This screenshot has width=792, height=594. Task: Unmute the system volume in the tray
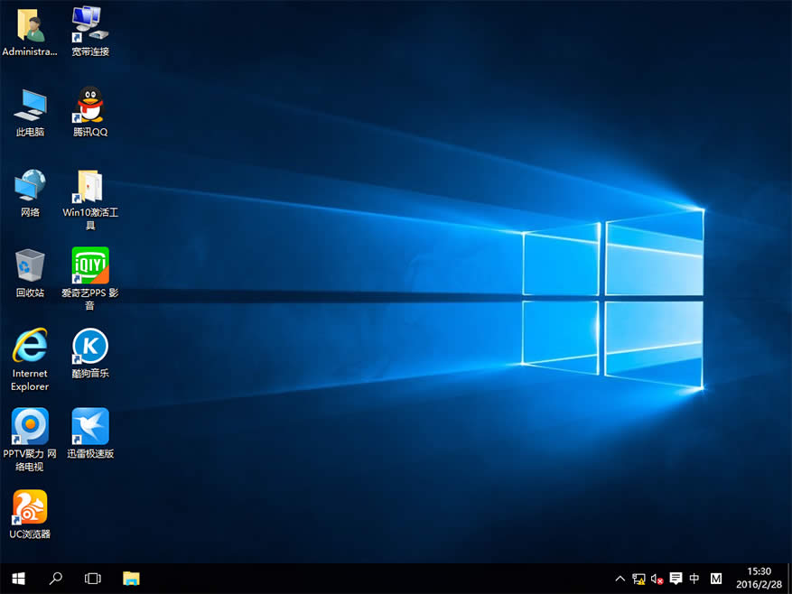pyautogui.click(x=657, y=578)
